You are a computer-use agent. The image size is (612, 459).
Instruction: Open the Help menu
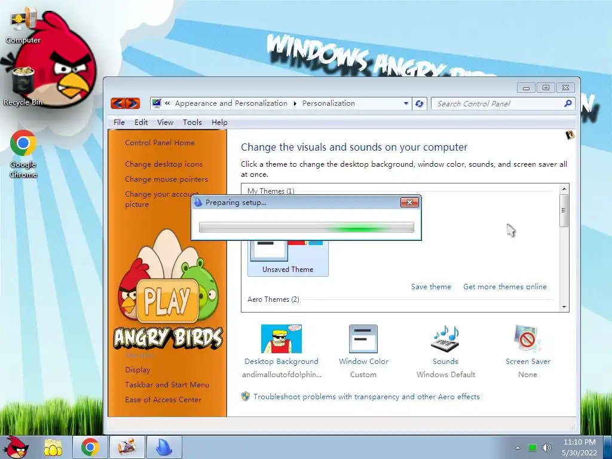[x=219, y=122]
